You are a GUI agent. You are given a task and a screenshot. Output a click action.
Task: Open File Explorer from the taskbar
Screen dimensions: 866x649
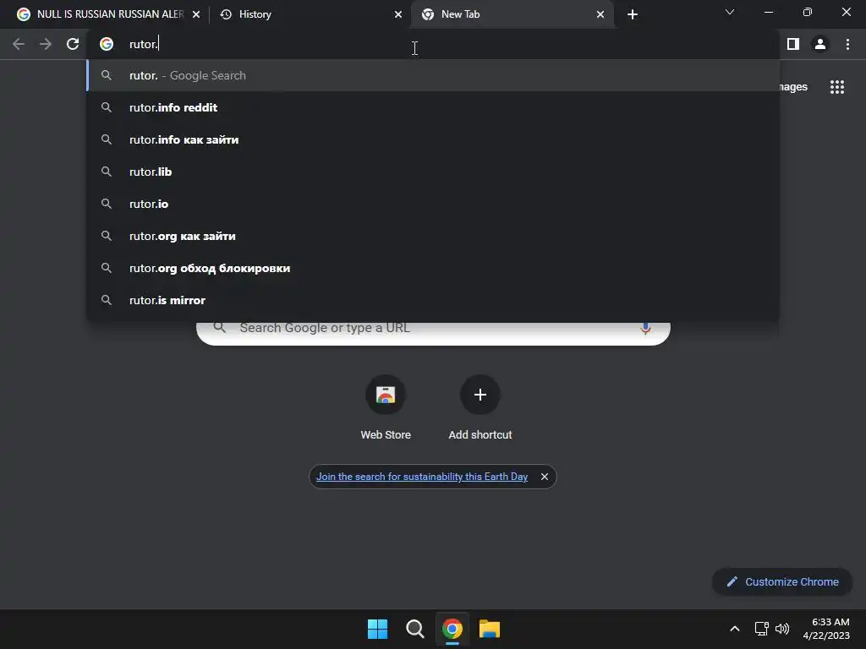[x=490, y=629]
